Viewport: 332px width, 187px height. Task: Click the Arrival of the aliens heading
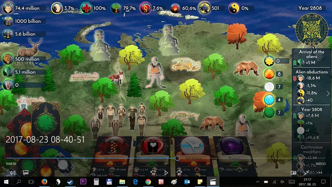(312, 54)
